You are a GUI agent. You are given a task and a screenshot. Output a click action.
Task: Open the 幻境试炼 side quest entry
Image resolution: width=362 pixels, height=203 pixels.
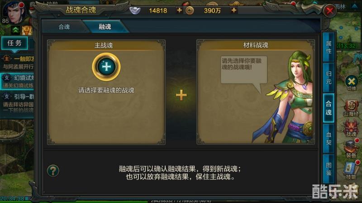17,81
